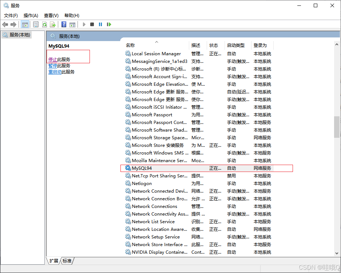The image size is (341, 273).
Task: Click the Start Service play icon
Action: point(84,24)
